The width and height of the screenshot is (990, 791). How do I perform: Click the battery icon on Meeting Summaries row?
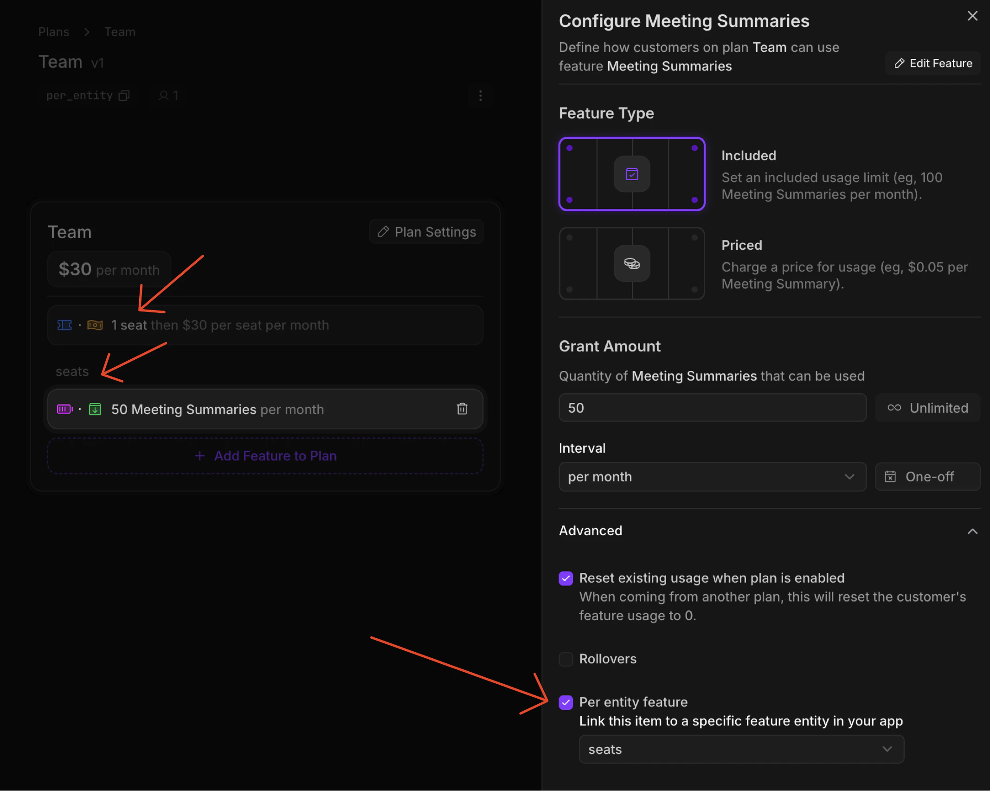click(x=64, y=409)
